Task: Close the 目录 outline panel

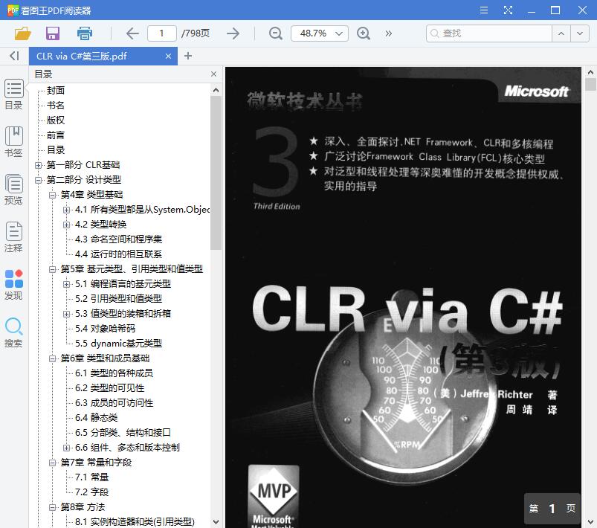Action: (213, 74)
